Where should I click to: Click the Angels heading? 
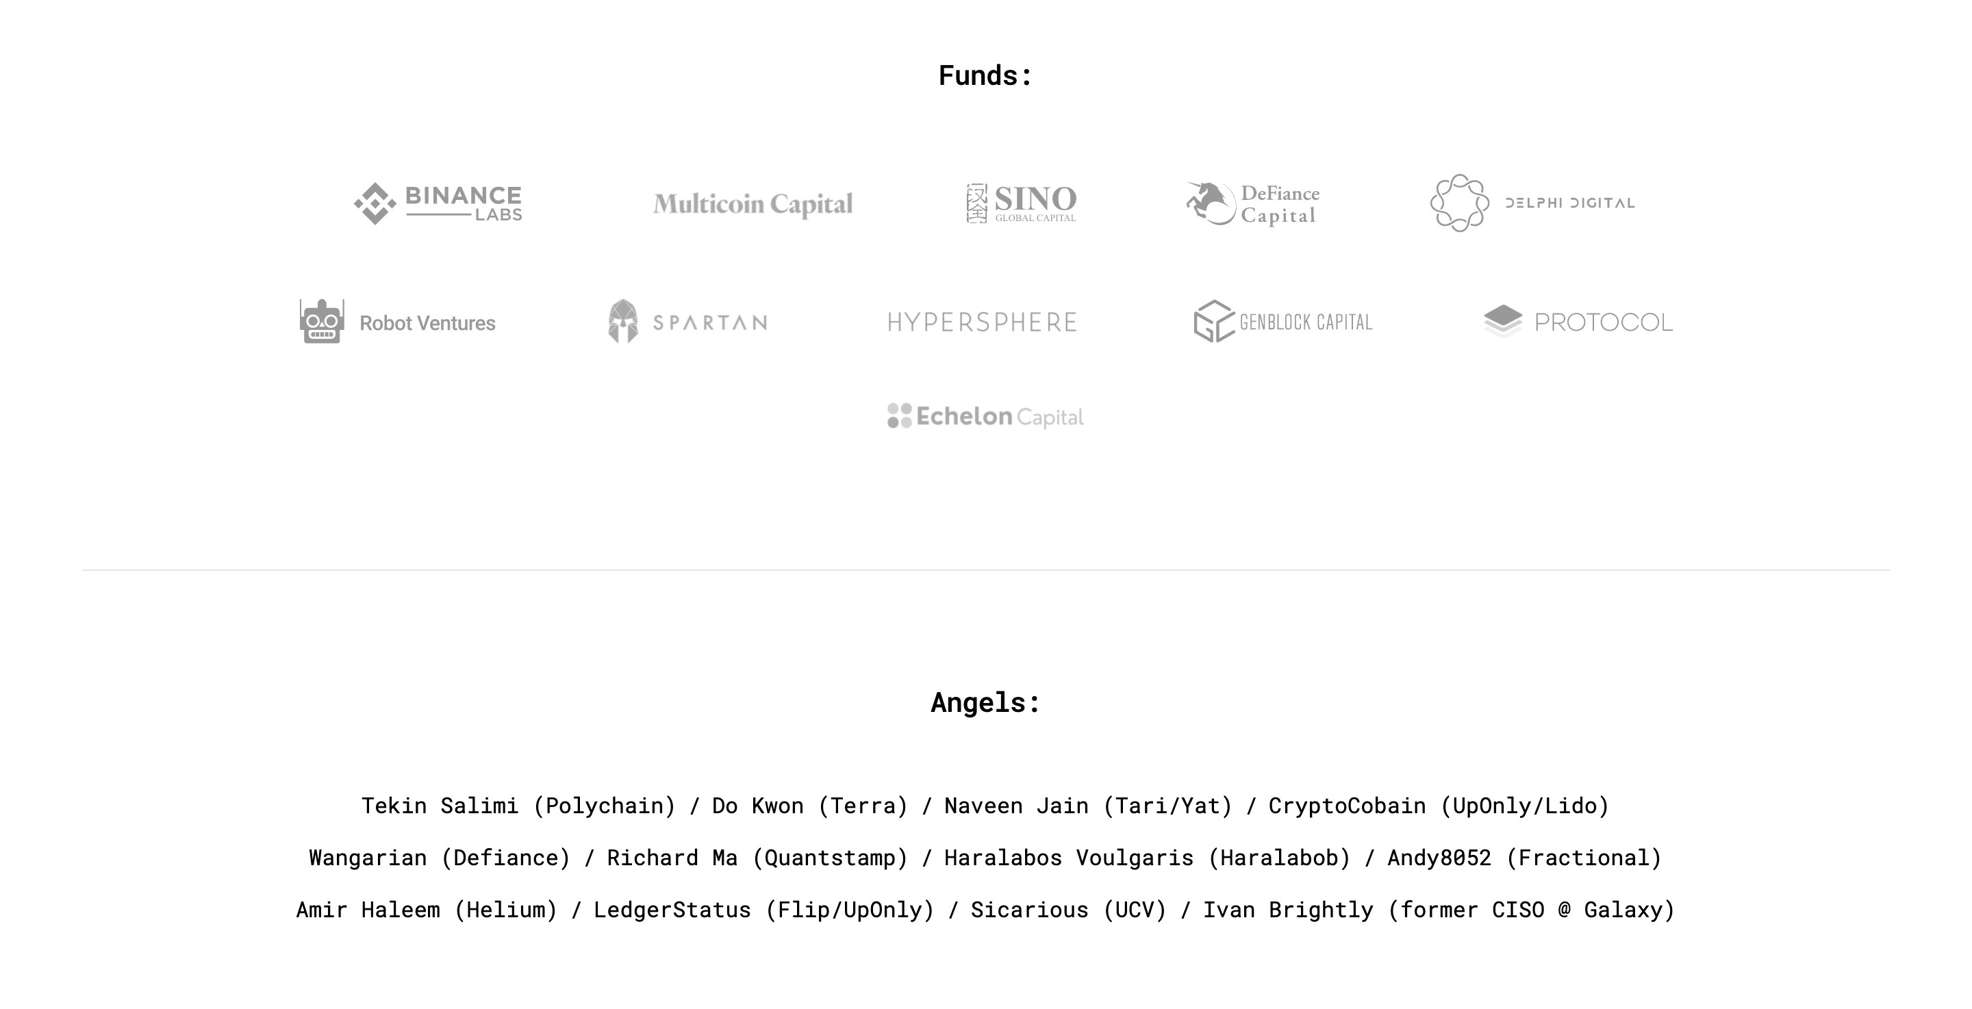click(985, 703)
